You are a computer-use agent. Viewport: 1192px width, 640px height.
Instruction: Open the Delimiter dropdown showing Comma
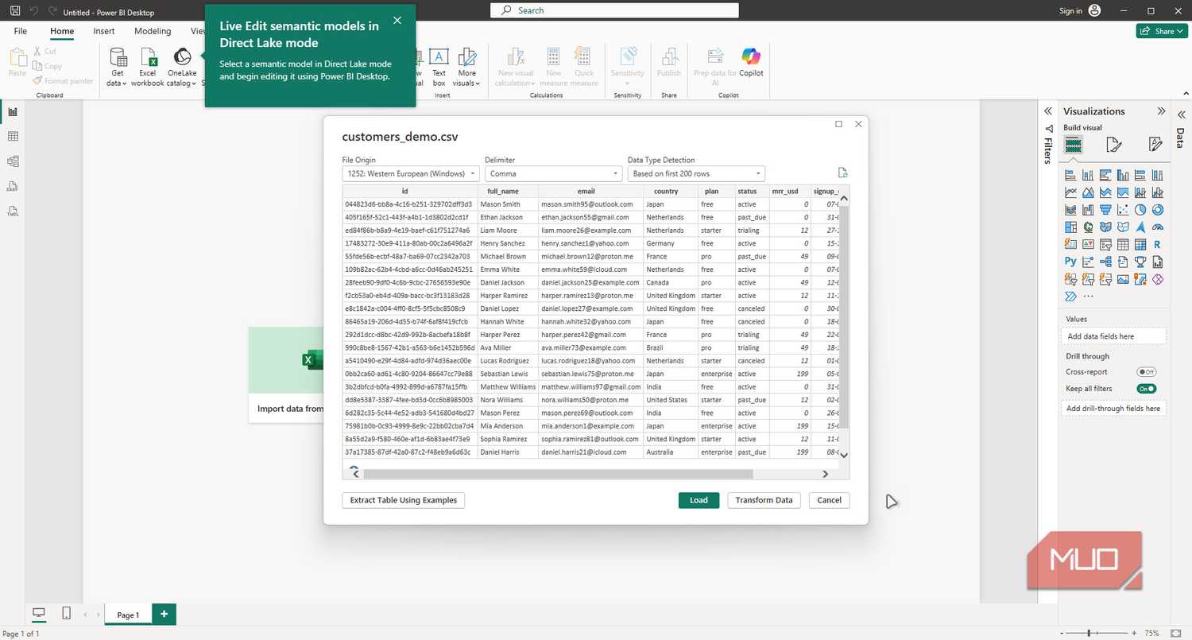click(553, 173)
